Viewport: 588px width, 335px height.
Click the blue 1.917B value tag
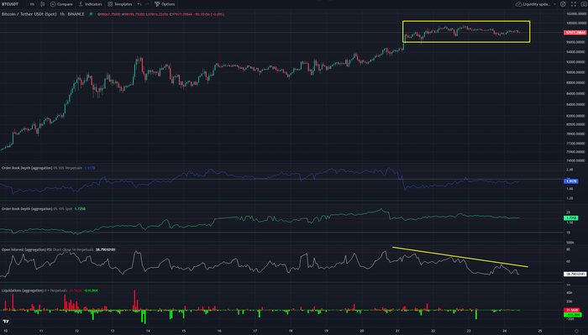(570, 181)
